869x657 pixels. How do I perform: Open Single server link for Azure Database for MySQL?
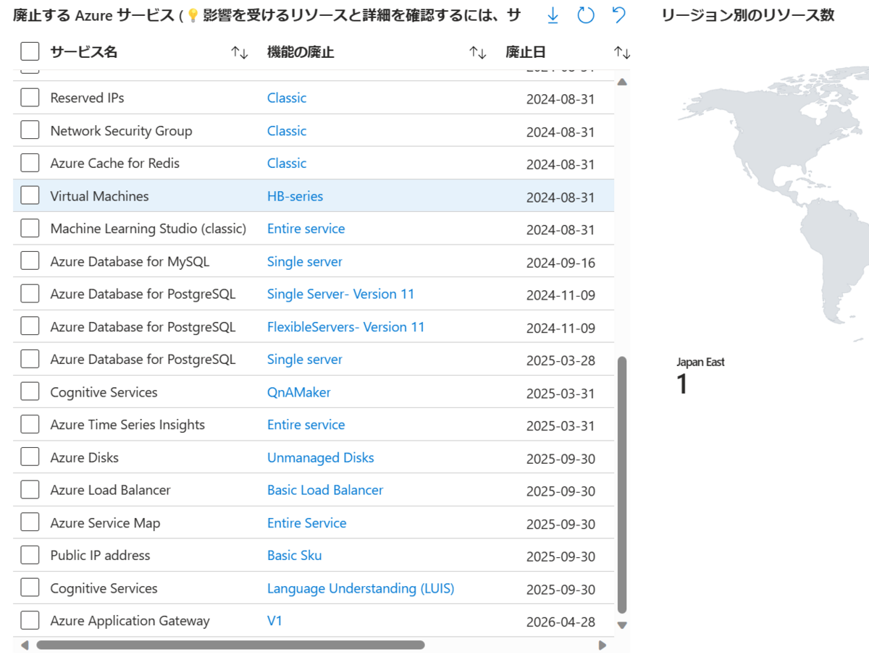coord(304,261)
